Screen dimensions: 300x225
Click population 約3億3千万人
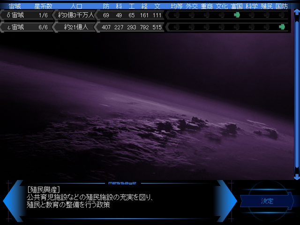[x=76, y=15]
